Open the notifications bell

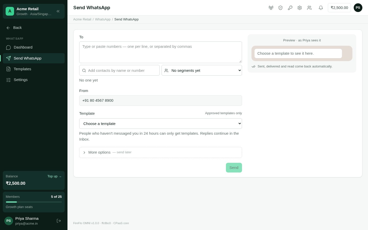pos(321,8)
